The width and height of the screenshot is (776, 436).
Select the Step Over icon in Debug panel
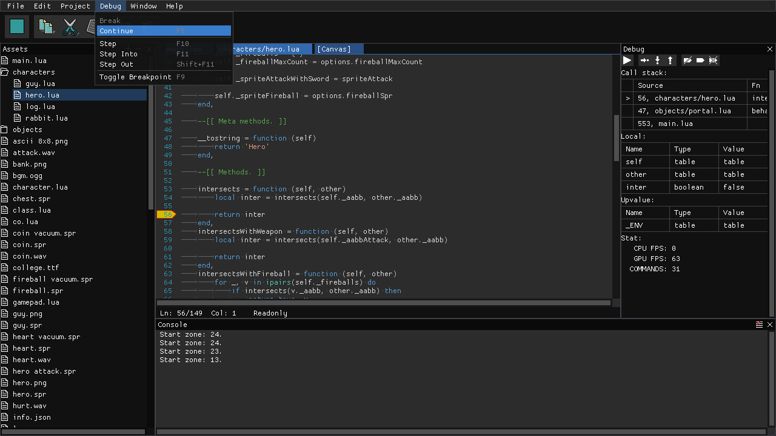644,60
